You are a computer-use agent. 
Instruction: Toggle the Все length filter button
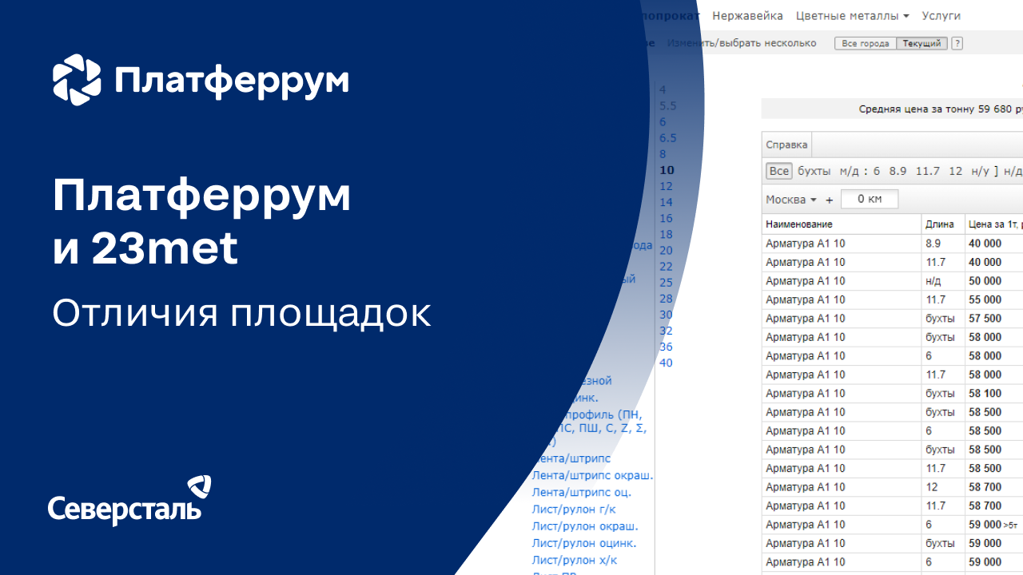coord(778,171)
